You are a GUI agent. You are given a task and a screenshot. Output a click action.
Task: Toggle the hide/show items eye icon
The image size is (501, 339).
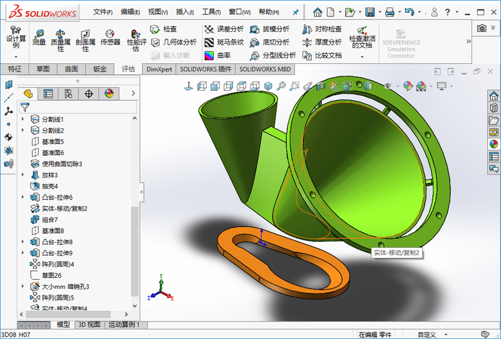[390, 86]
